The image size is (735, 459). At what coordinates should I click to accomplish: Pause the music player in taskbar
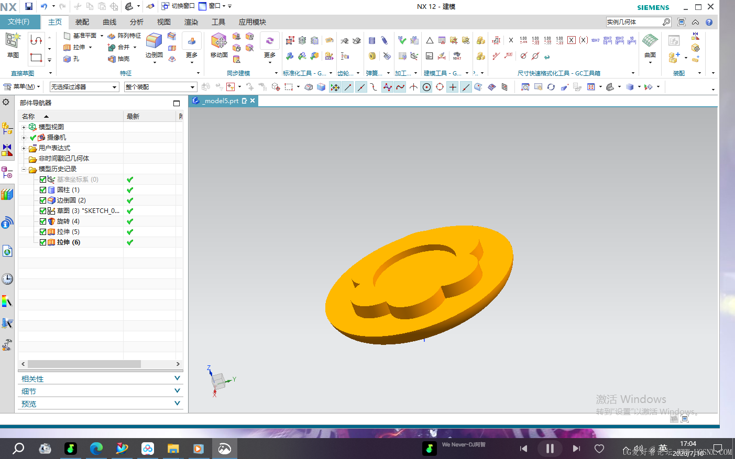pyautogui.click(x=550, y=449)
